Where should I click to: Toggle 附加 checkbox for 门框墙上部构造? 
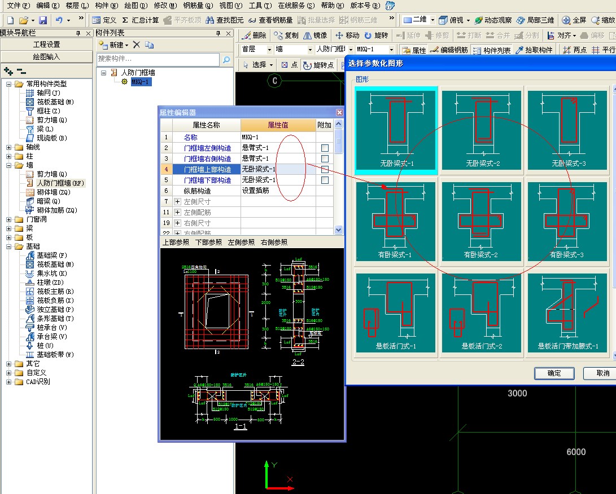325,170
